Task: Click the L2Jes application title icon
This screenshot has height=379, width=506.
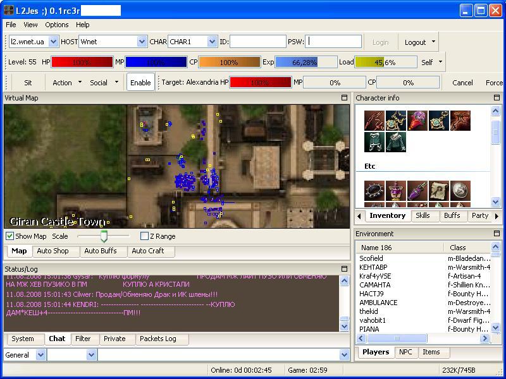Action: tap(9, 10)
